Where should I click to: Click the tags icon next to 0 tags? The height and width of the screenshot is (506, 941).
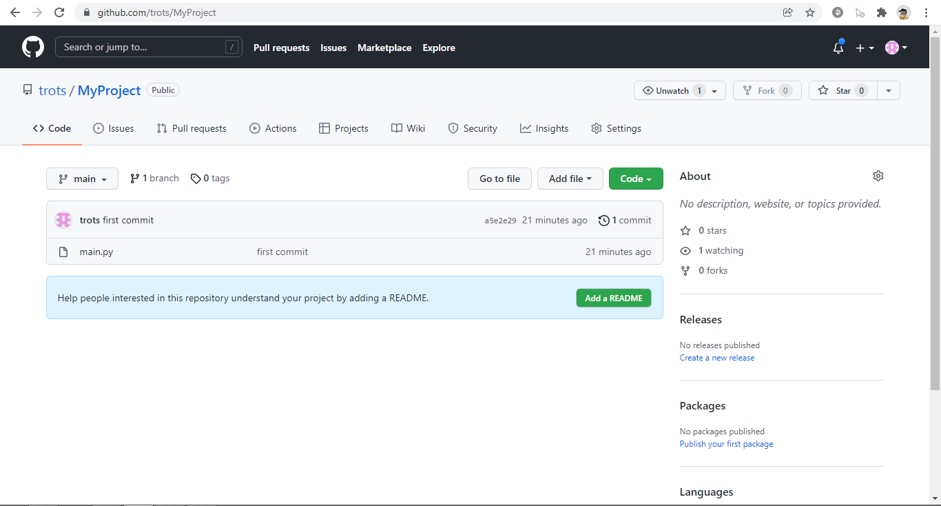(x=196, y=179)
